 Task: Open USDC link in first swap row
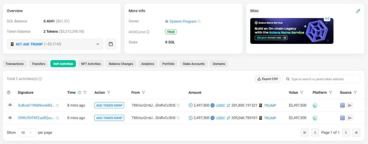click(x=220, y=106)
